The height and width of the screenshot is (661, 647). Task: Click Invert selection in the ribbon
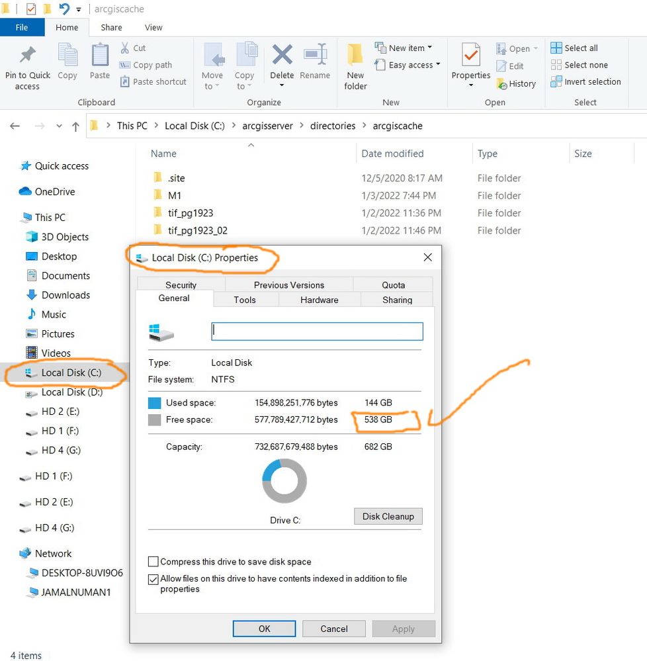586,82
